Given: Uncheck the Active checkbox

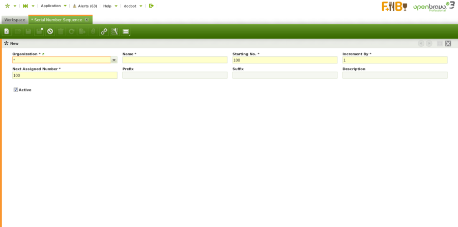Looking at the screenshot, I should [16, 90].
